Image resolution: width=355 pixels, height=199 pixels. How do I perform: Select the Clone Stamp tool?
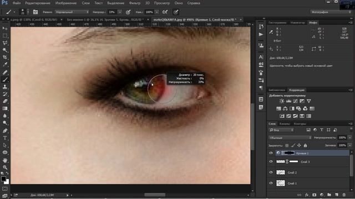point(5,87)
